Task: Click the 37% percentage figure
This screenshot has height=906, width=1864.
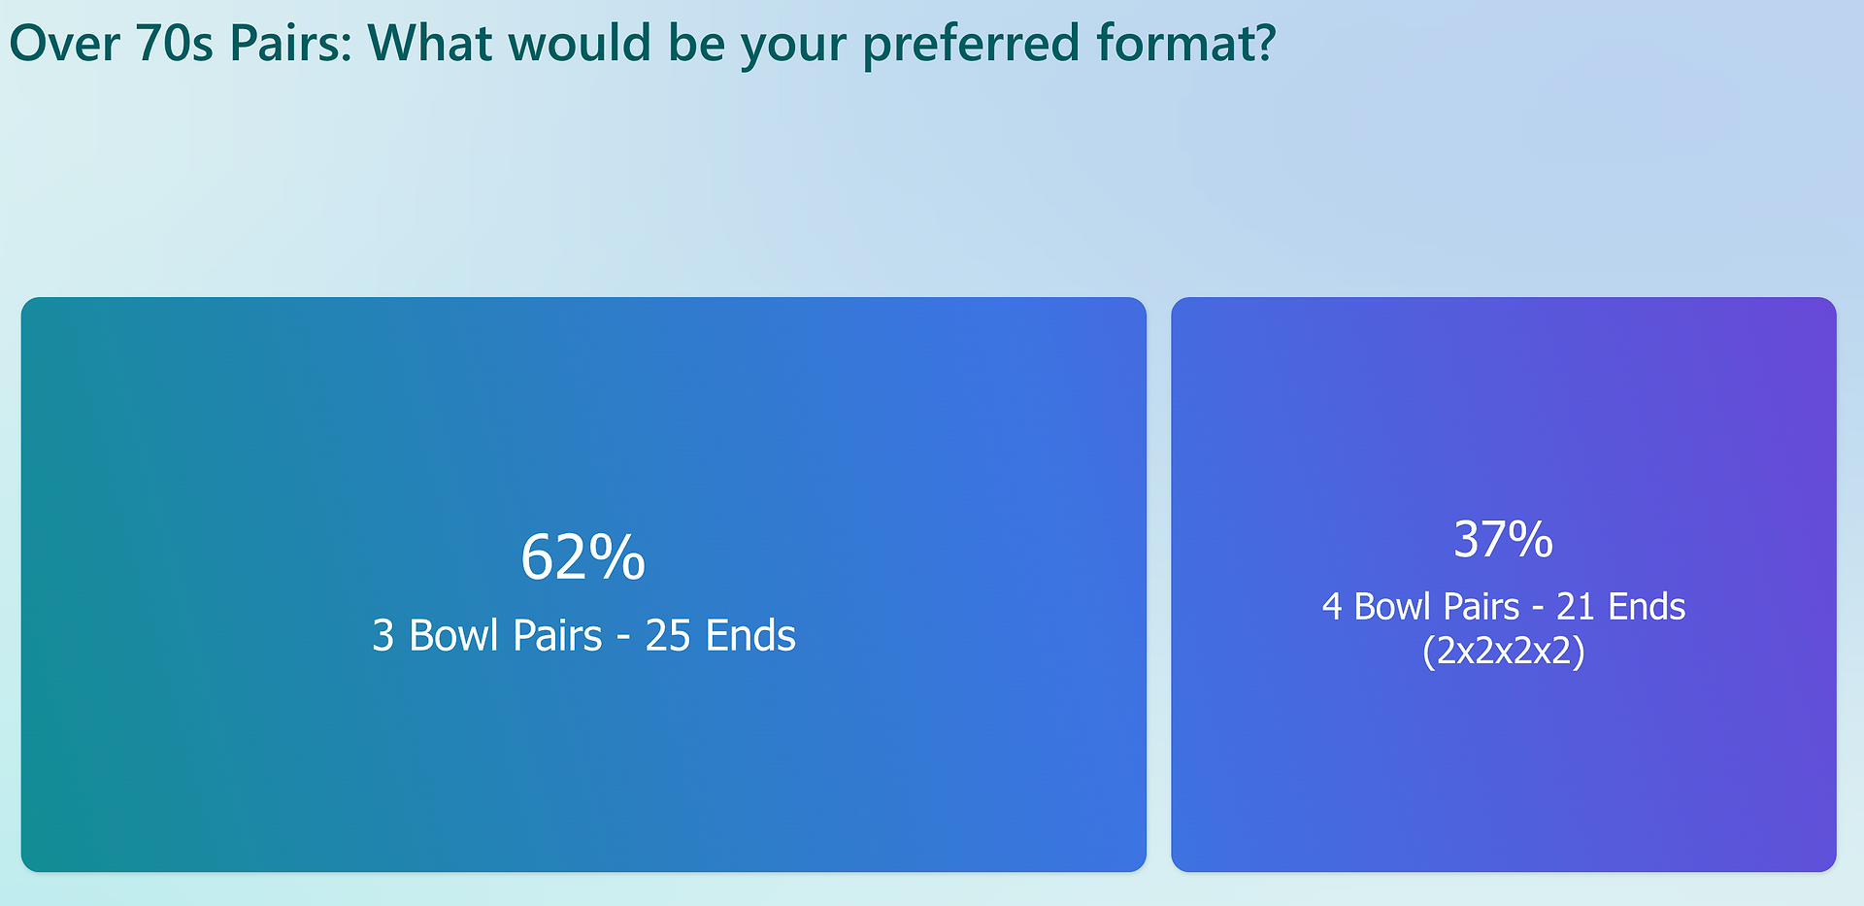Action: [1503, 539]
